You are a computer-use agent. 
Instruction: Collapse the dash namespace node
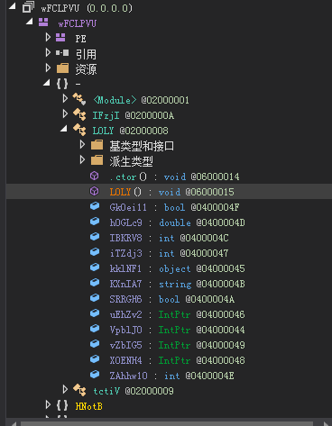[x=47, y=83]
